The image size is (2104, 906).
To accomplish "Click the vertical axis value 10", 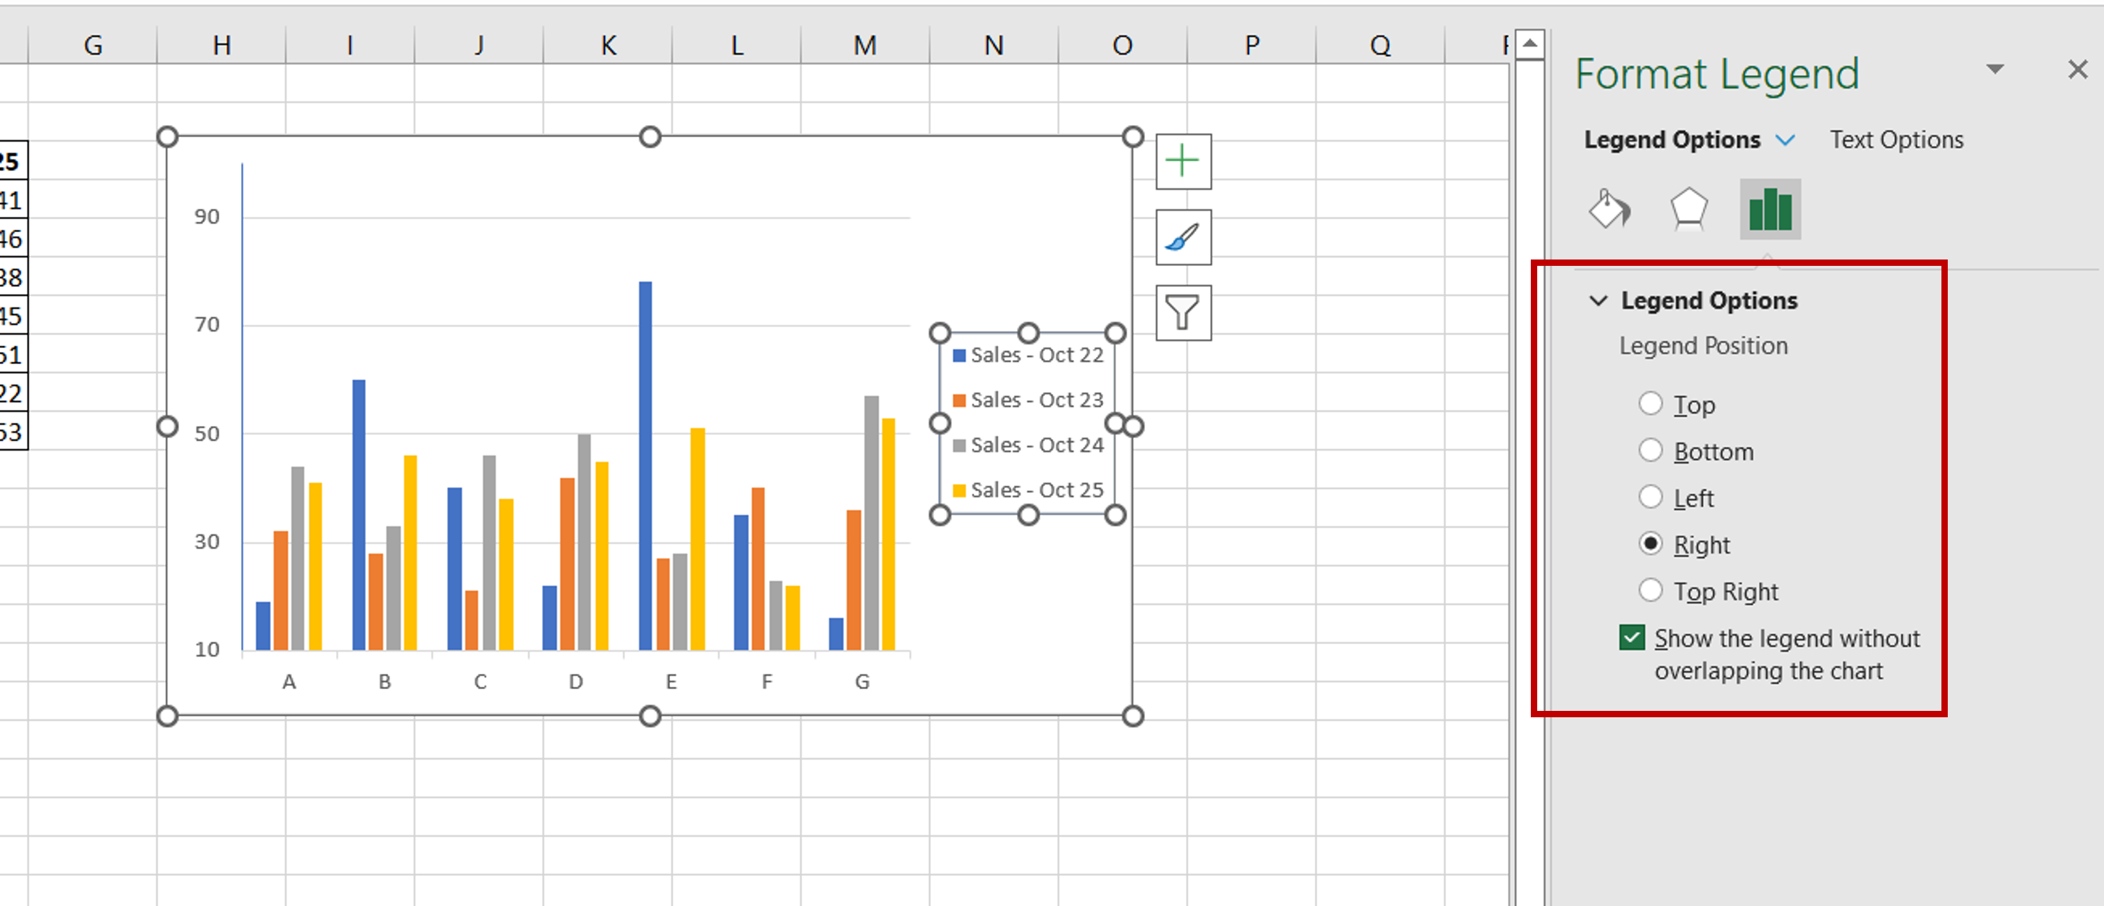I will 207,650.
